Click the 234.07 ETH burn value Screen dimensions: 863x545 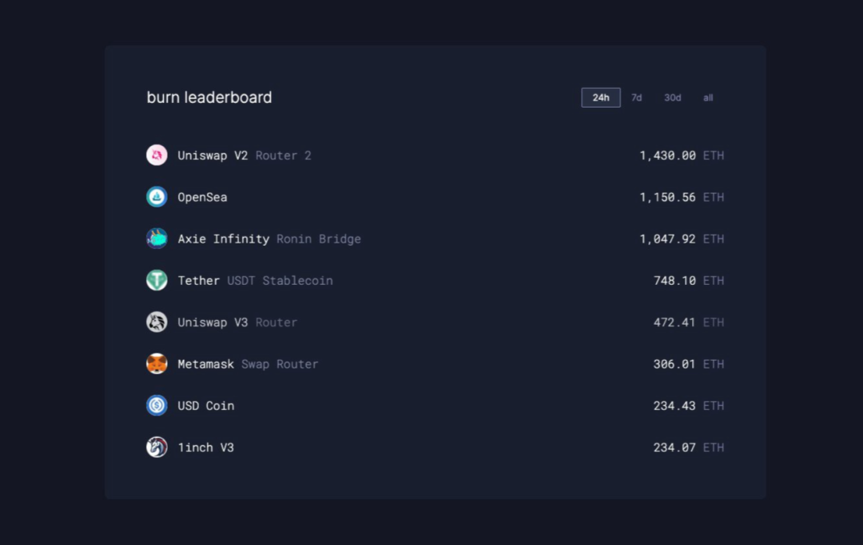pyautogui.click(x=689, y=448)
